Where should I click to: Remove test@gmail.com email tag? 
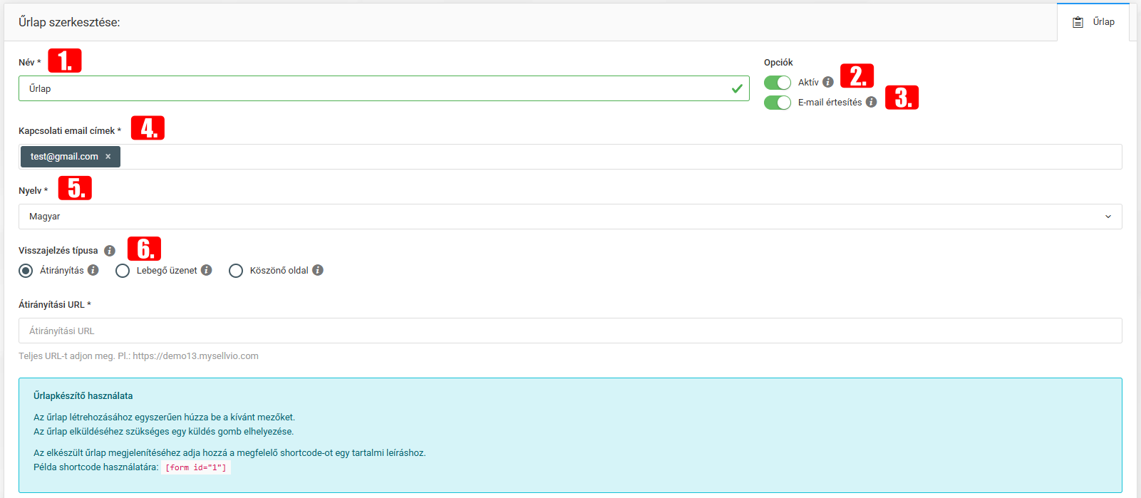(x=108, y=157)
